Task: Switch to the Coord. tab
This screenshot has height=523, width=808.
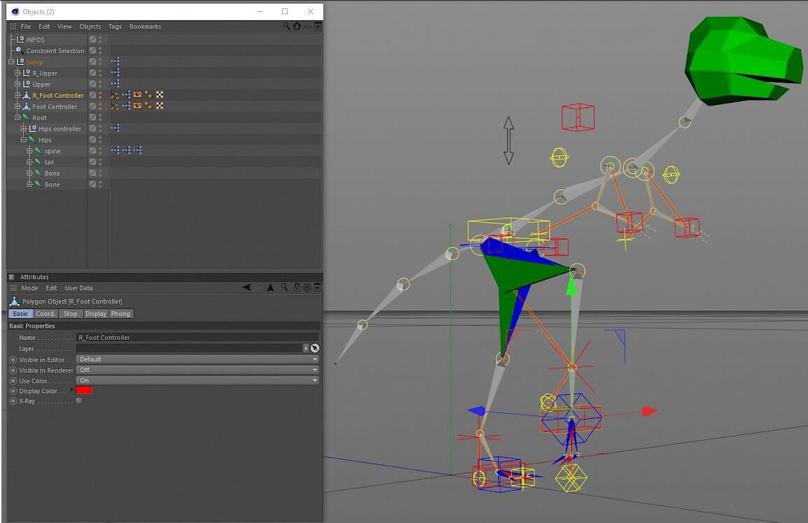Action: click(x=45, y=314)
